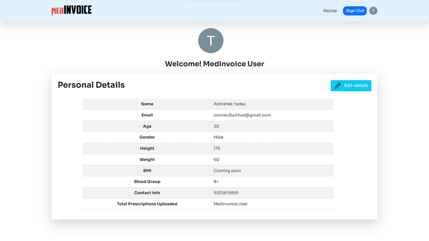Click the large T profile avatar
The width and height of the screenshot is (429, 241).
coord(211,40)
